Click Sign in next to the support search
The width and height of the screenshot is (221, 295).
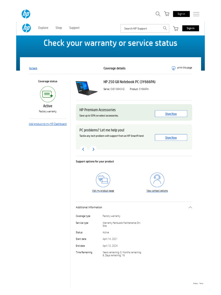pyautogui.click(x=190, y=28)
